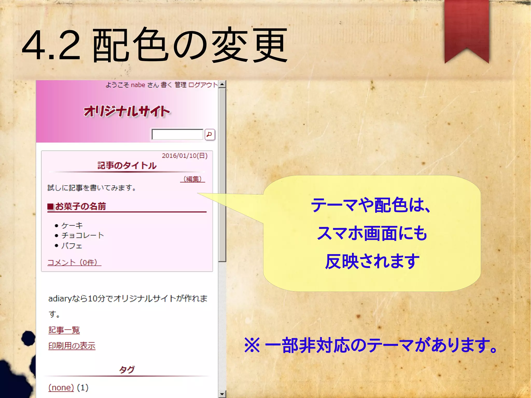Click the オリジナルサイト site title

[127, 111]
